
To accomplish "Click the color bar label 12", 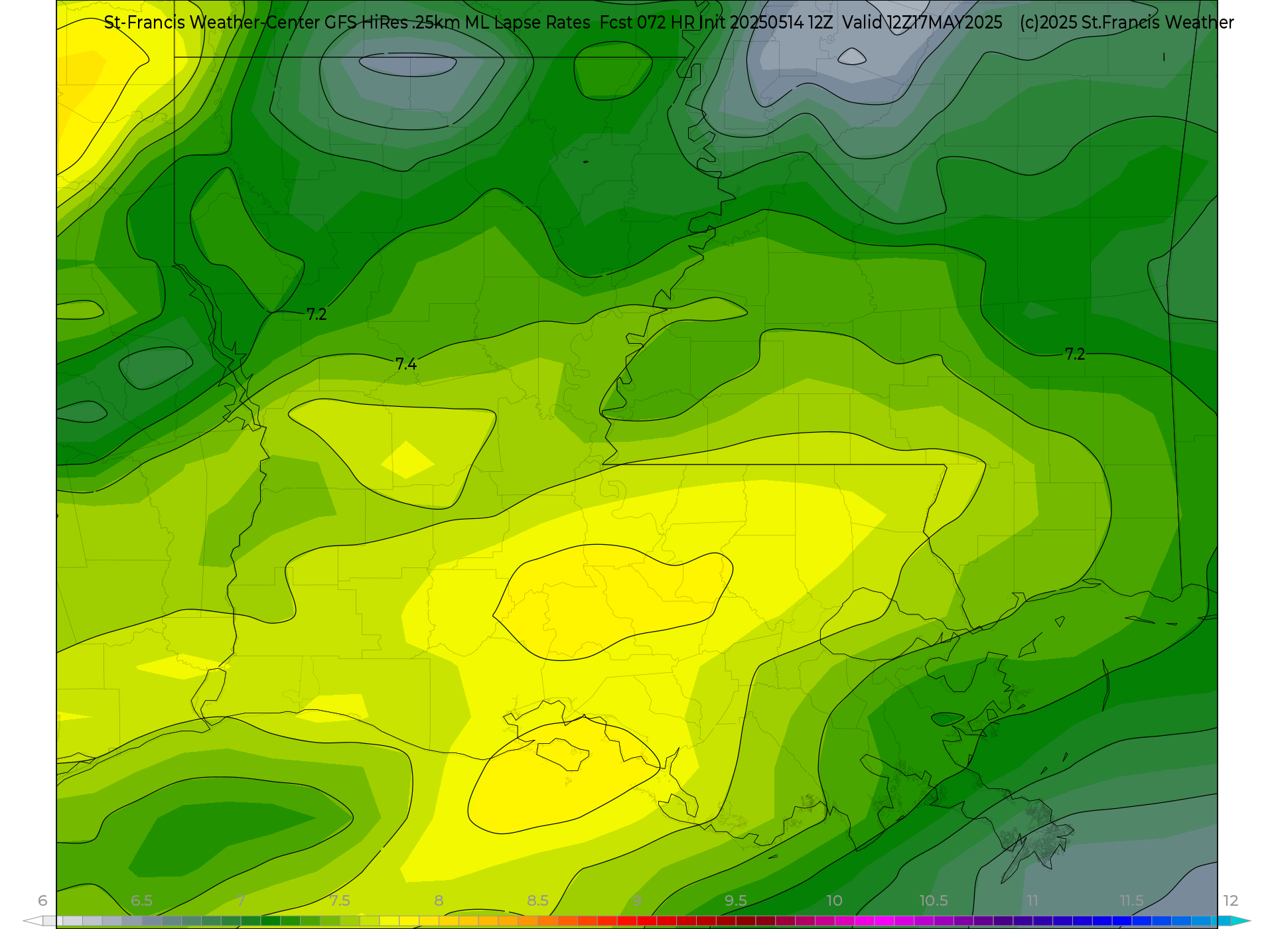I will coord(1231,900).
